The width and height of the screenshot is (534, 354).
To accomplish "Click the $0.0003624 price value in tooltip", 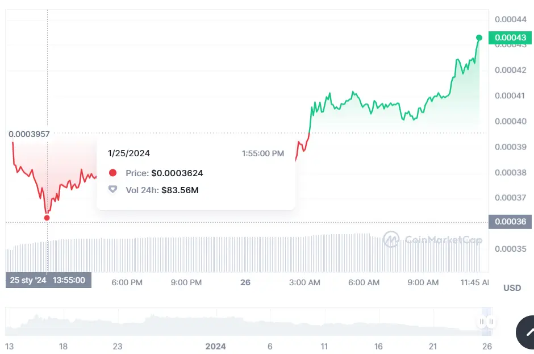I will tap(177, 173).
